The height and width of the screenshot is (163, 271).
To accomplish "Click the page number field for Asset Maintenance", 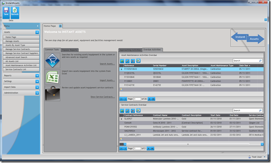I will [137, 99].
